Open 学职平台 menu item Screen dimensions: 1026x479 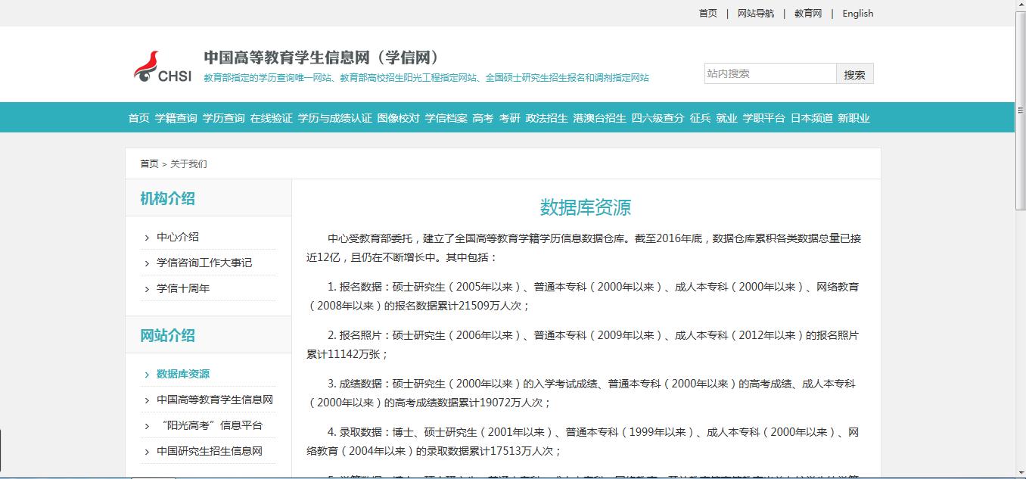point(763,118)
